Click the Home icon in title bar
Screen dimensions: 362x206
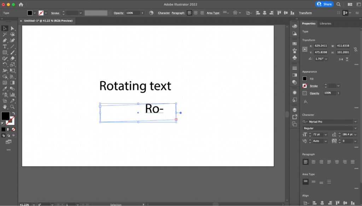pos(21,5)
